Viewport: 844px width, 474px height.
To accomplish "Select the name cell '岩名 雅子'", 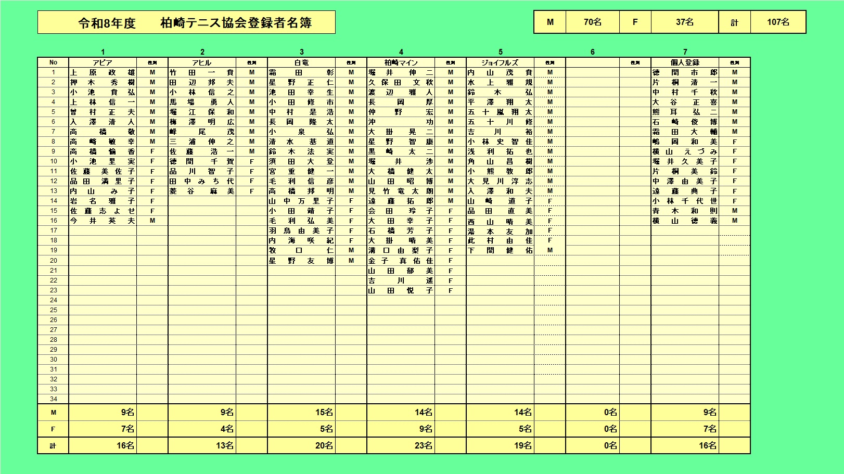I will 103,201.
